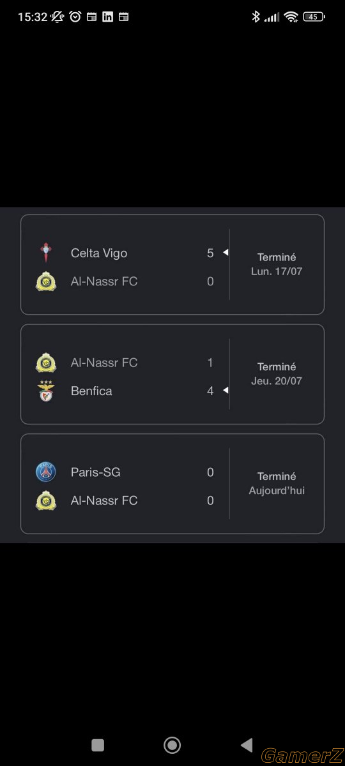Tap the Android home circle button

point(172,745)
